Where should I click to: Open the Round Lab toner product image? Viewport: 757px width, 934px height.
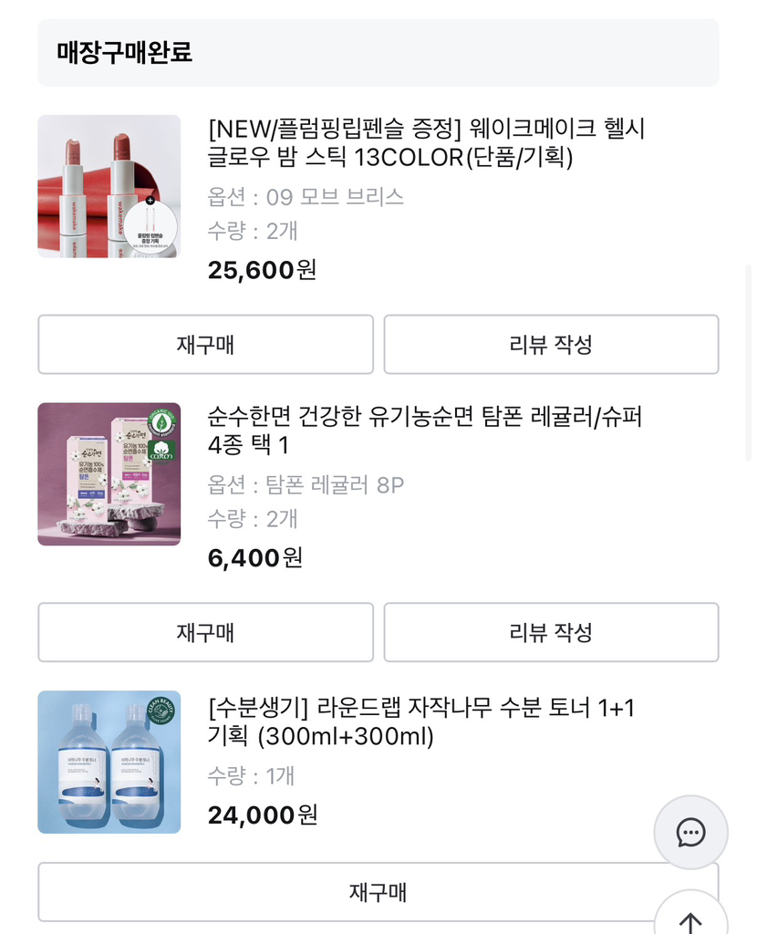[x=109, y=762]
